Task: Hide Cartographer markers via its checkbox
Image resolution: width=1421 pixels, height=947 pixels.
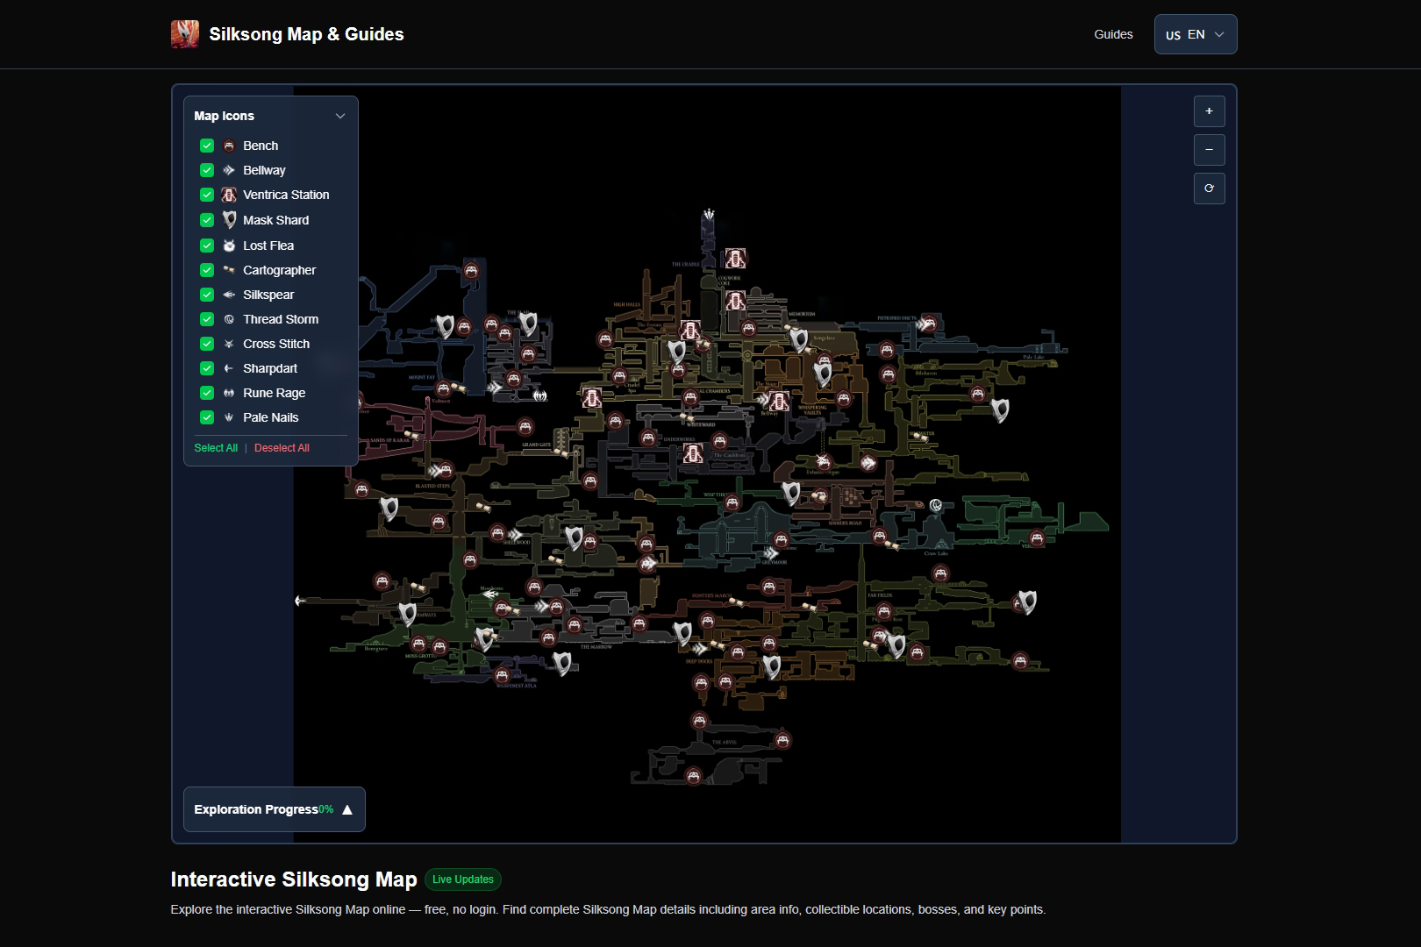Action: pos(207,270)
